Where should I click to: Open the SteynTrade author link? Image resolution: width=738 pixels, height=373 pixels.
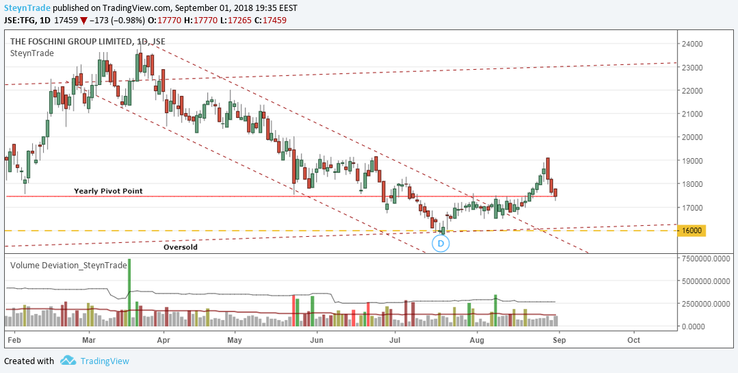click(x=27, y=8)
